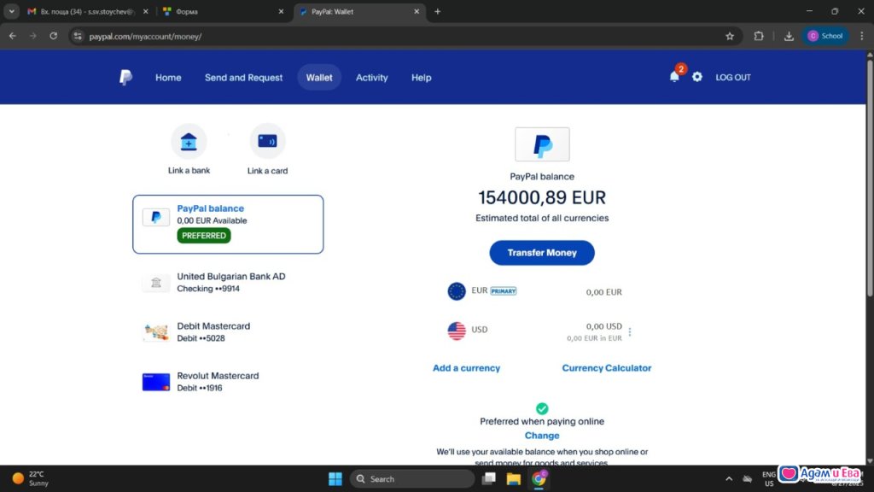Screen dimensions: 874x492
Task: Click the EUR flag icon
Action: click(457, 291)
